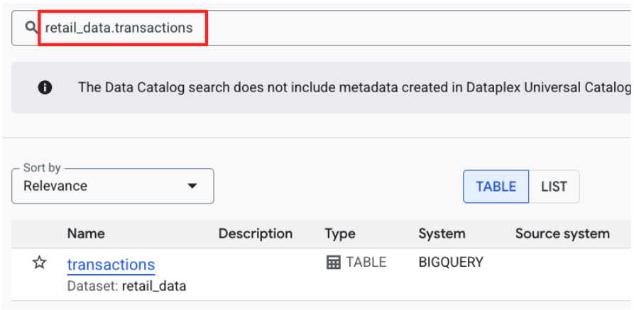Click the Type column header
This screenshot has height=310, width=634.
(339, 233)
